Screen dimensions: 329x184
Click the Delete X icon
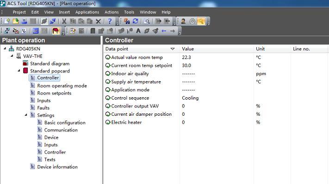98,21
